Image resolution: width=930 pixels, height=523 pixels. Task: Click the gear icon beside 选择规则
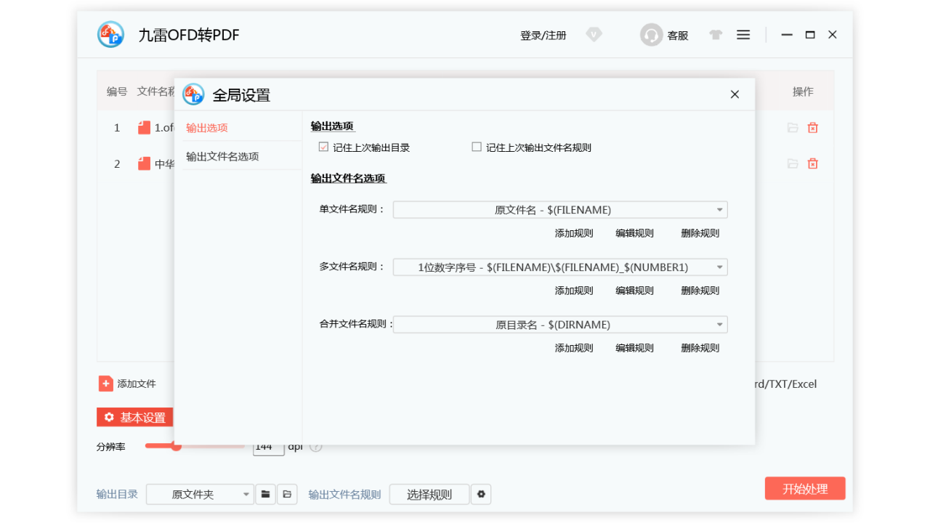point(481,494)
